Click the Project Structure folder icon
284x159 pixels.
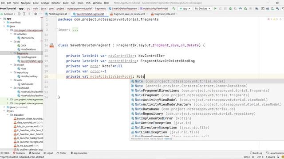[x=257, y=8]
